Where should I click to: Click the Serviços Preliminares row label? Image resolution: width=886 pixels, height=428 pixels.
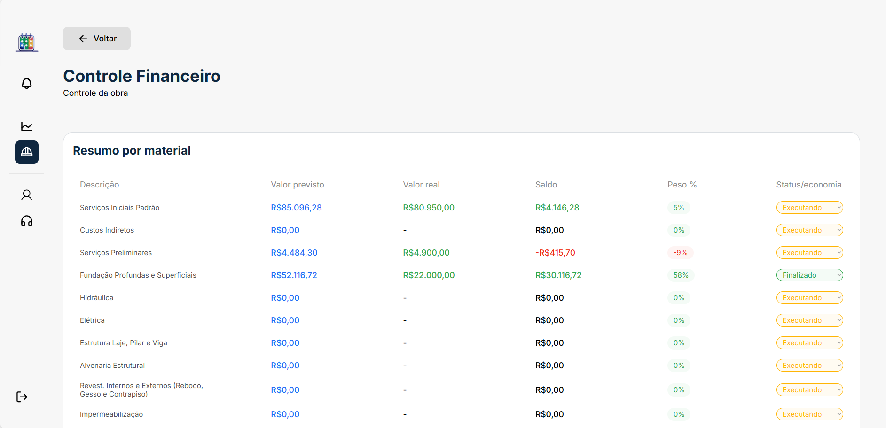[116, 253]
